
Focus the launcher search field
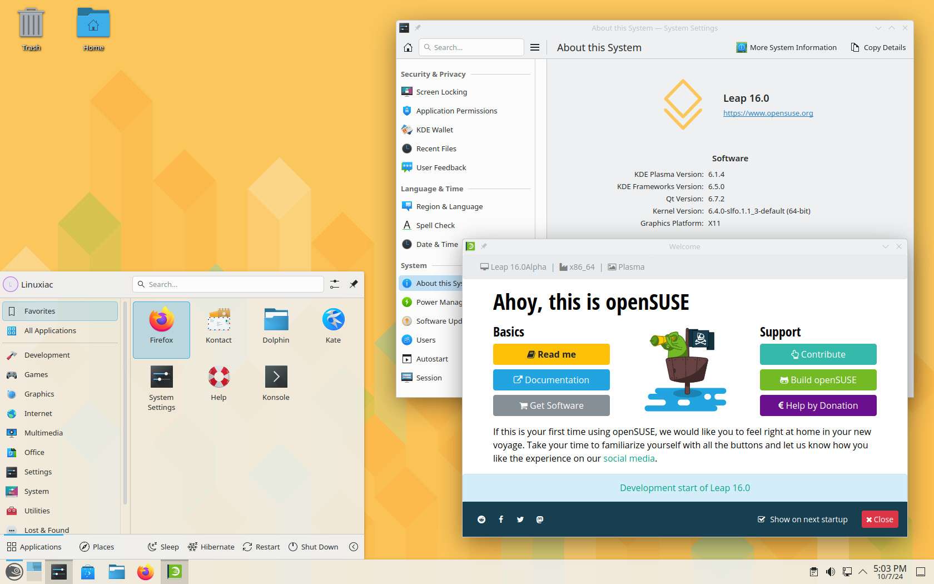click(228, 284)
